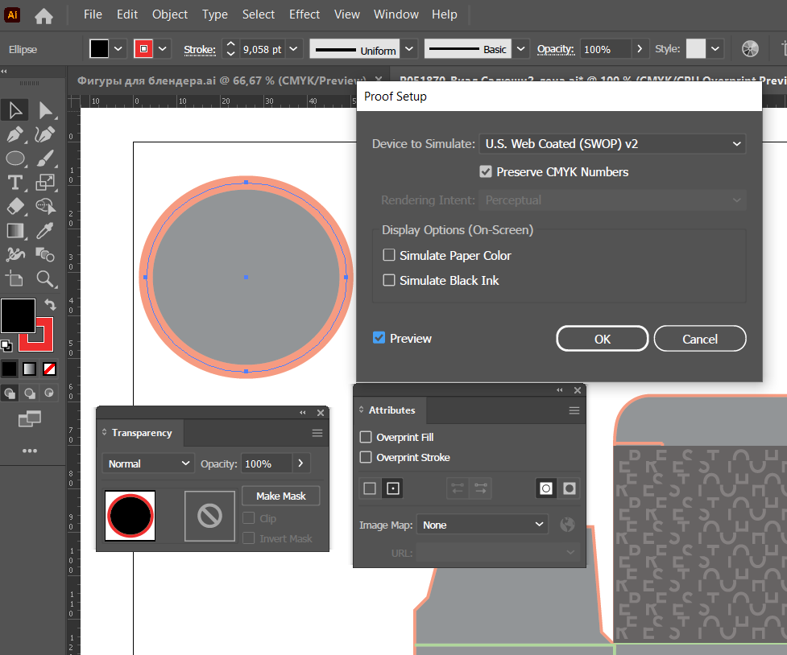Viewport: 787px width, 655px height.
Task: Click Don't Show Center Point in Attributes
Action: (370, 488)
